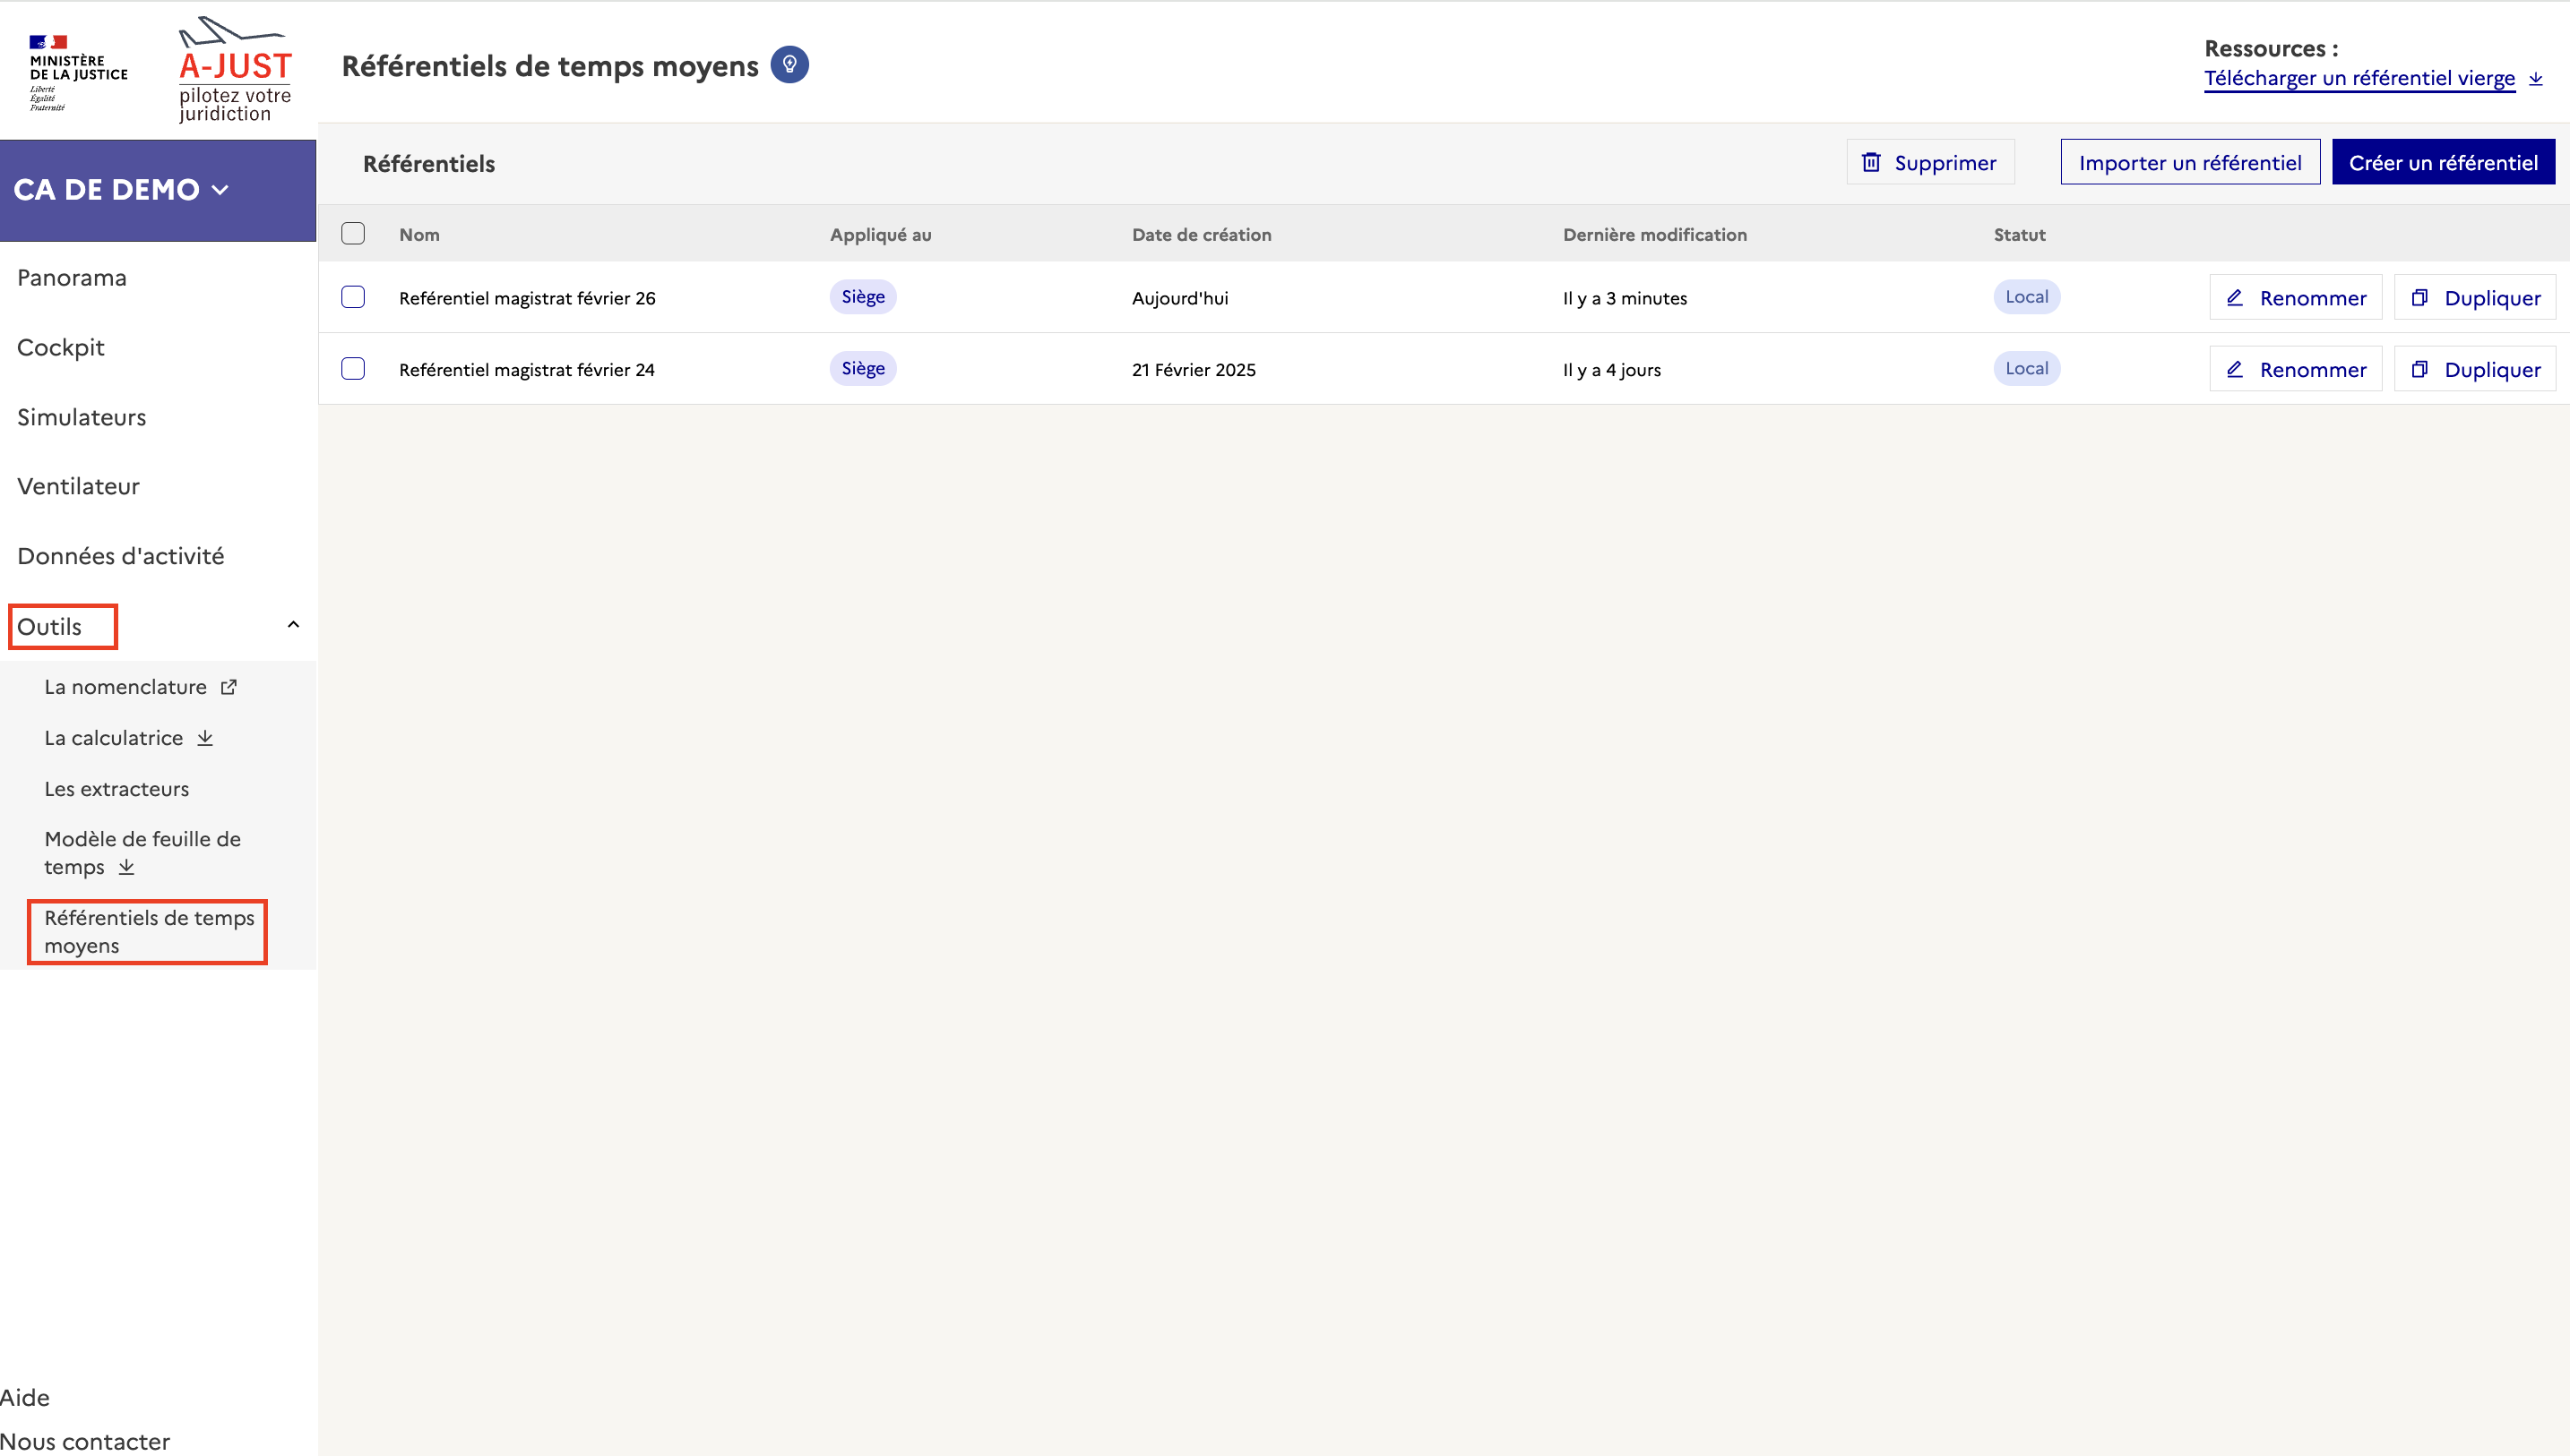Click Importer un référentiel button
2570x1456 pixels.
tap(2189, 162)
